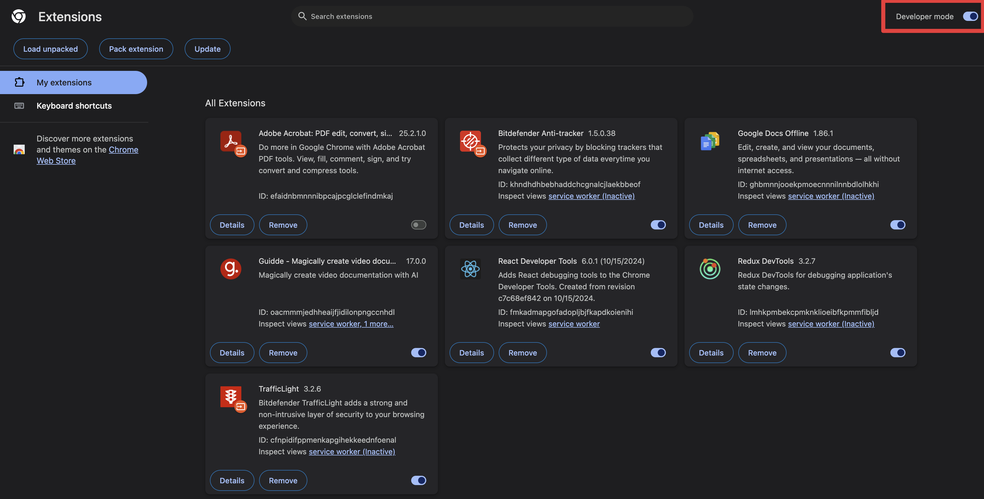Click ID efaidnbmnnnibpcajpcglclefindmkaj text
The image size is (984, 499).
click(325, 196)
